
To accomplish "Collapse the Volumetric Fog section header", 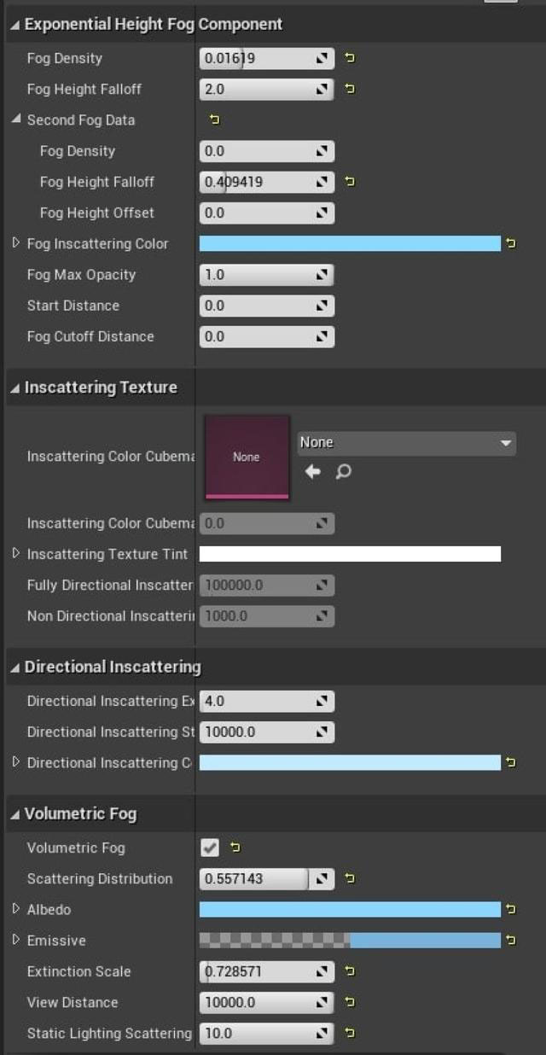I will (14, 815).
